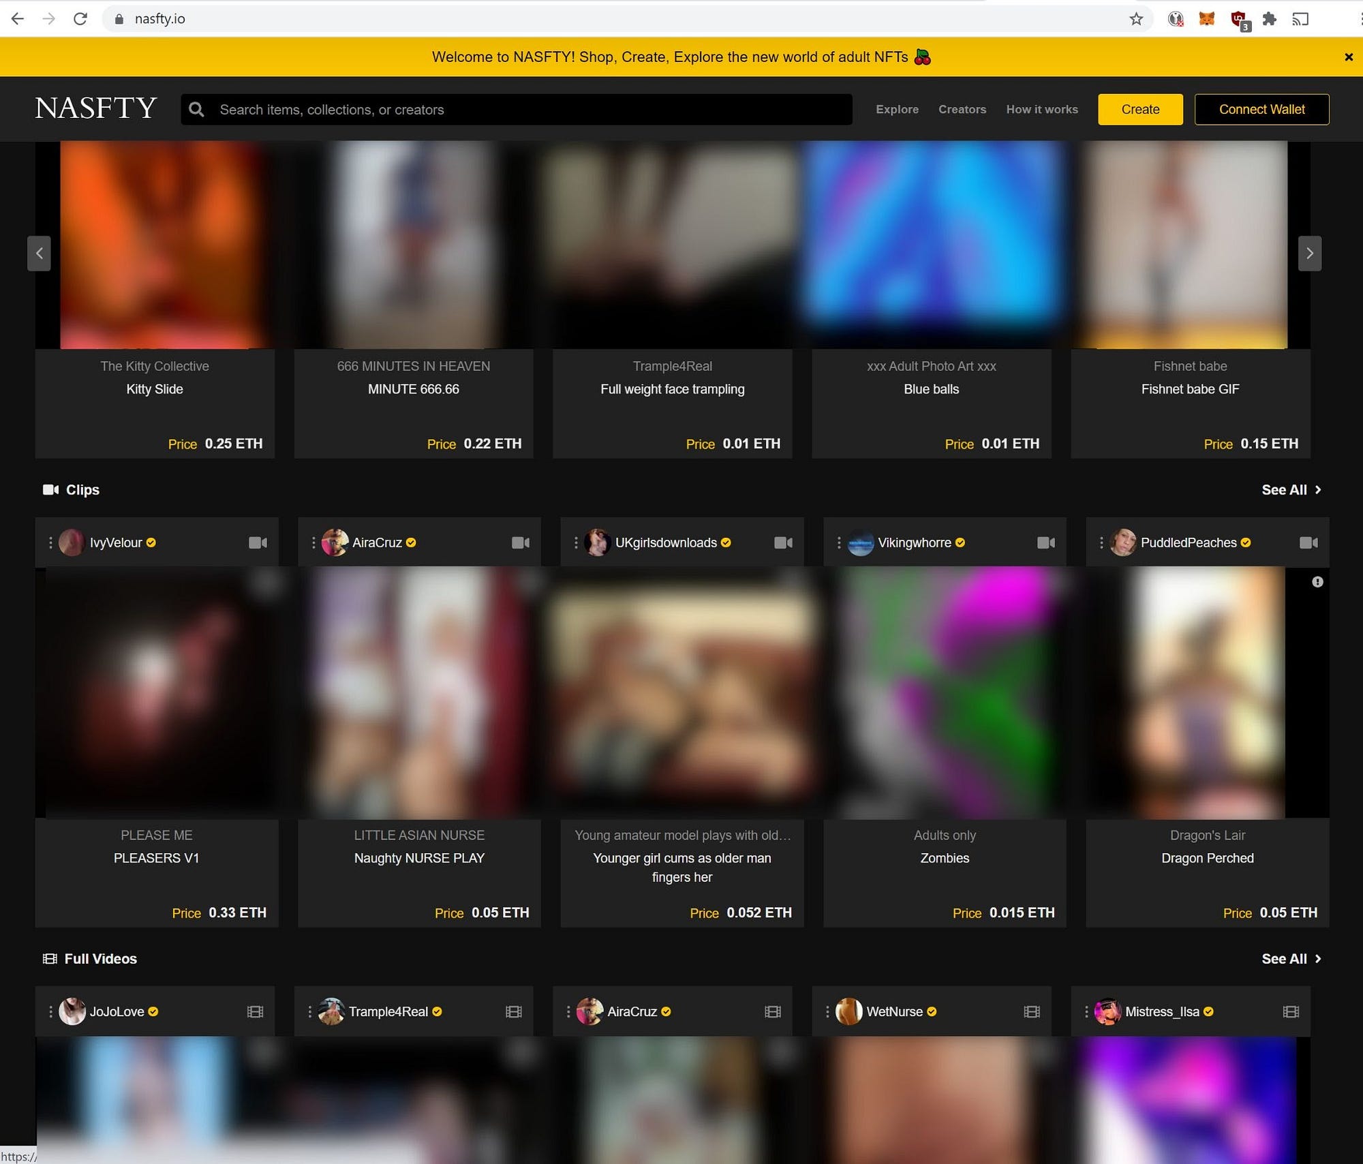Viewport: 1363px width, 1164px height.
Task: Open the three-dot menu for AiraCruz clip
Action: coord(313,542)
